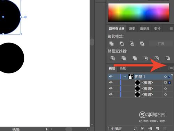174x131 pixels.
Task: Apply Minus Front shape mode
Action: tap(122, 44)
